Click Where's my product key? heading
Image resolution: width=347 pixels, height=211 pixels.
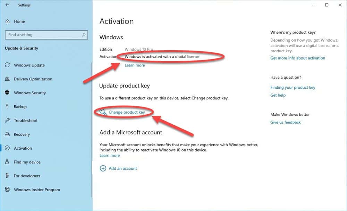click(293, 32)
